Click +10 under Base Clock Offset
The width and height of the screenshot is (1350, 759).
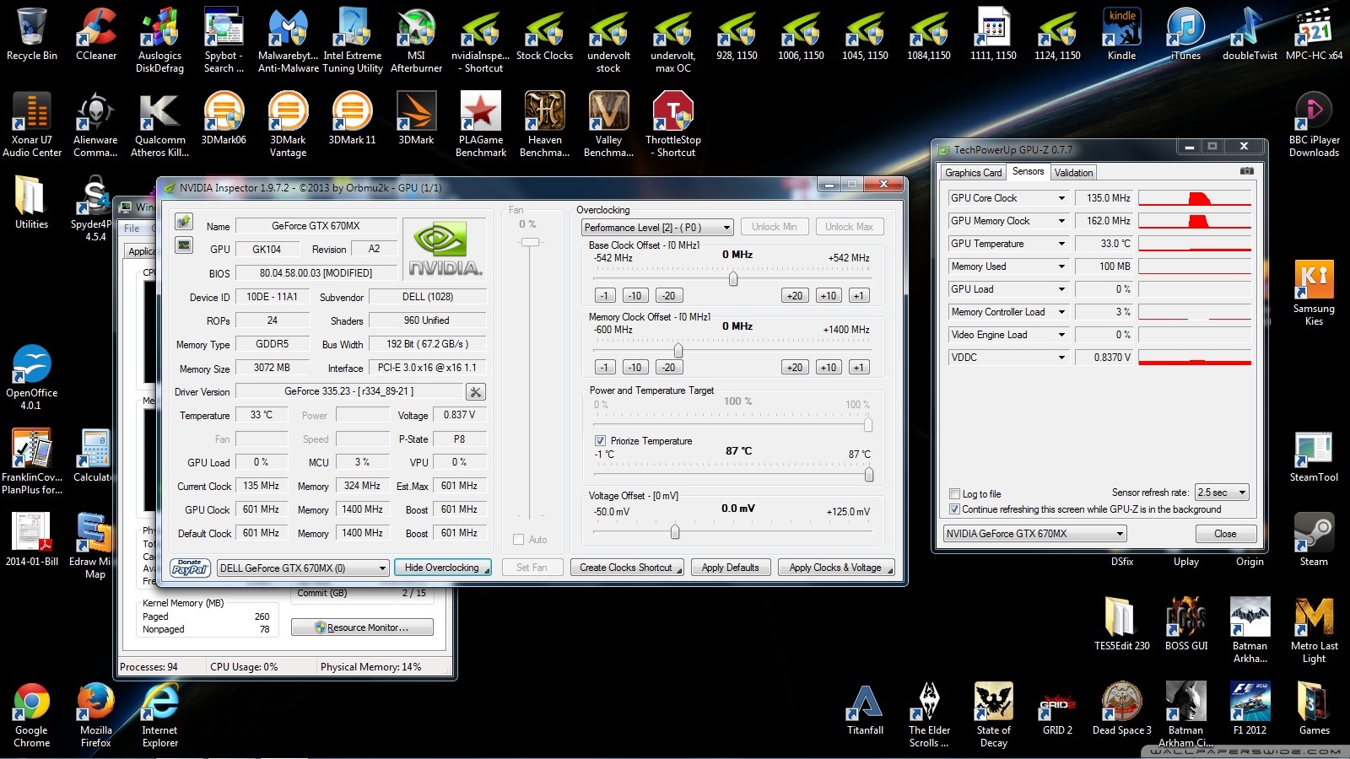829,296
